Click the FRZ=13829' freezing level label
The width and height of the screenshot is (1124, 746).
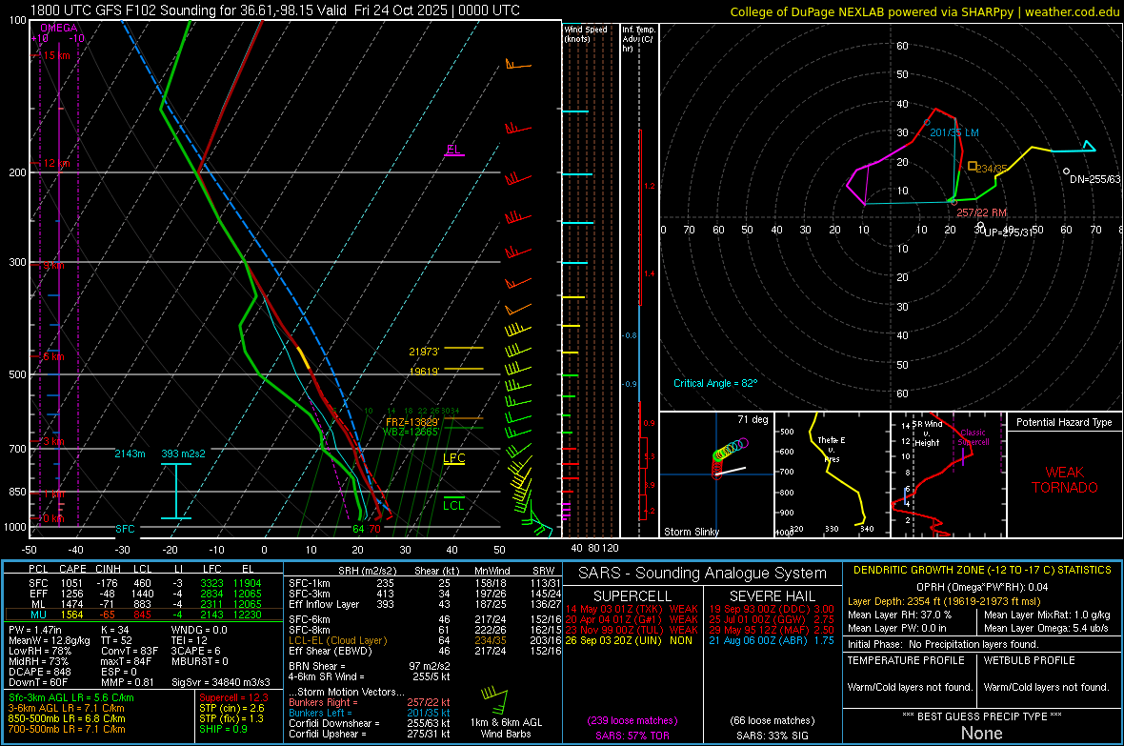coord(412,422)
